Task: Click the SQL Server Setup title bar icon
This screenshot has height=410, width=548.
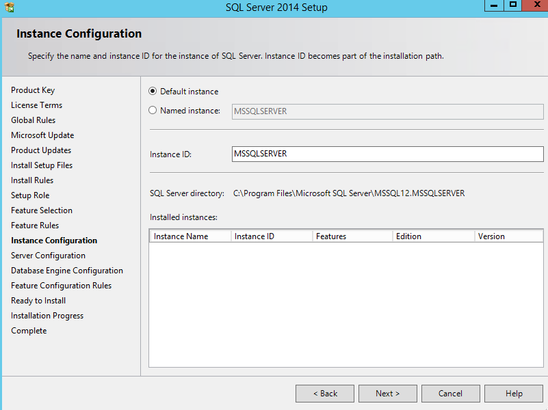Action: tap(9, 8)
